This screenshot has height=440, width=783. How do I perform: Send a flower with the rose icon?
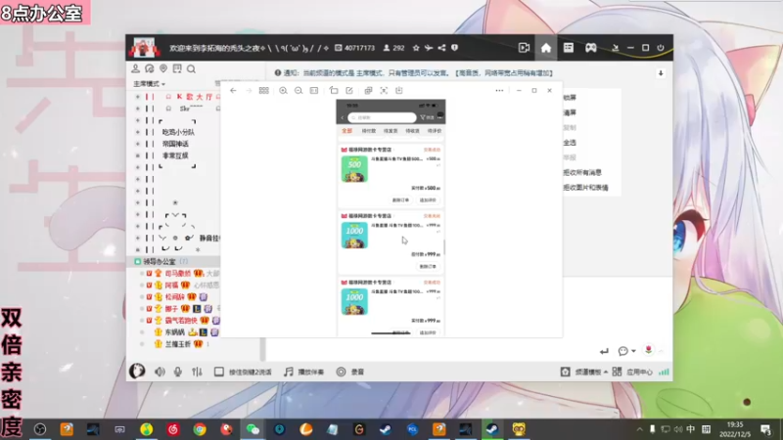648,351
